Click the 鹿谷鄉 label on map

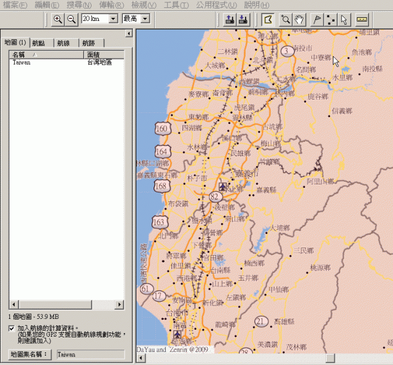click(318, 96)
